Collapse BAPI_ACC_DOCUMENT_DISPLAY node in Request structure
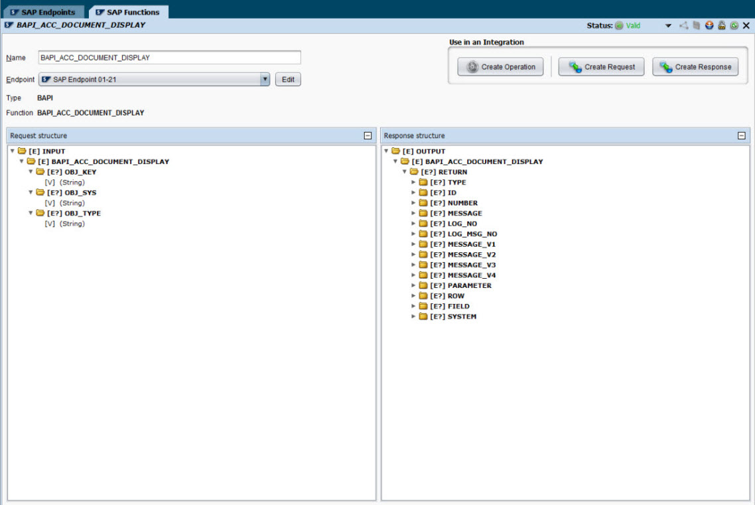Viewport: 755px width, 505px height. tap(22, 161)
